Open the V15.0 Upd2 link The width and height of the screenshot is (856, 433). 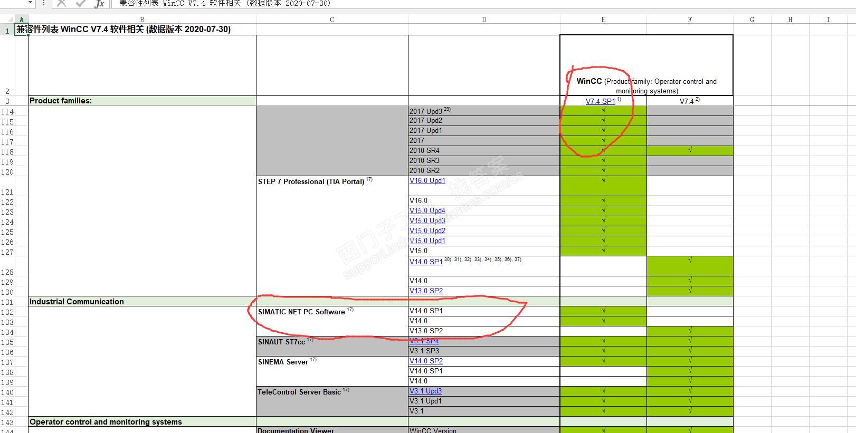(x=427, y=231)
